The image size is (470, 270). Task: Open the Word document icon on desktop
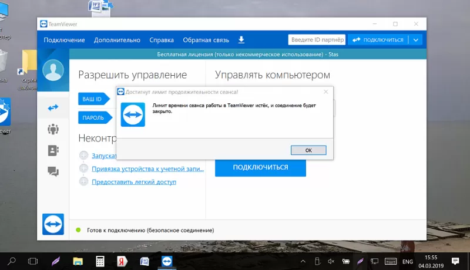pos(101,7)
